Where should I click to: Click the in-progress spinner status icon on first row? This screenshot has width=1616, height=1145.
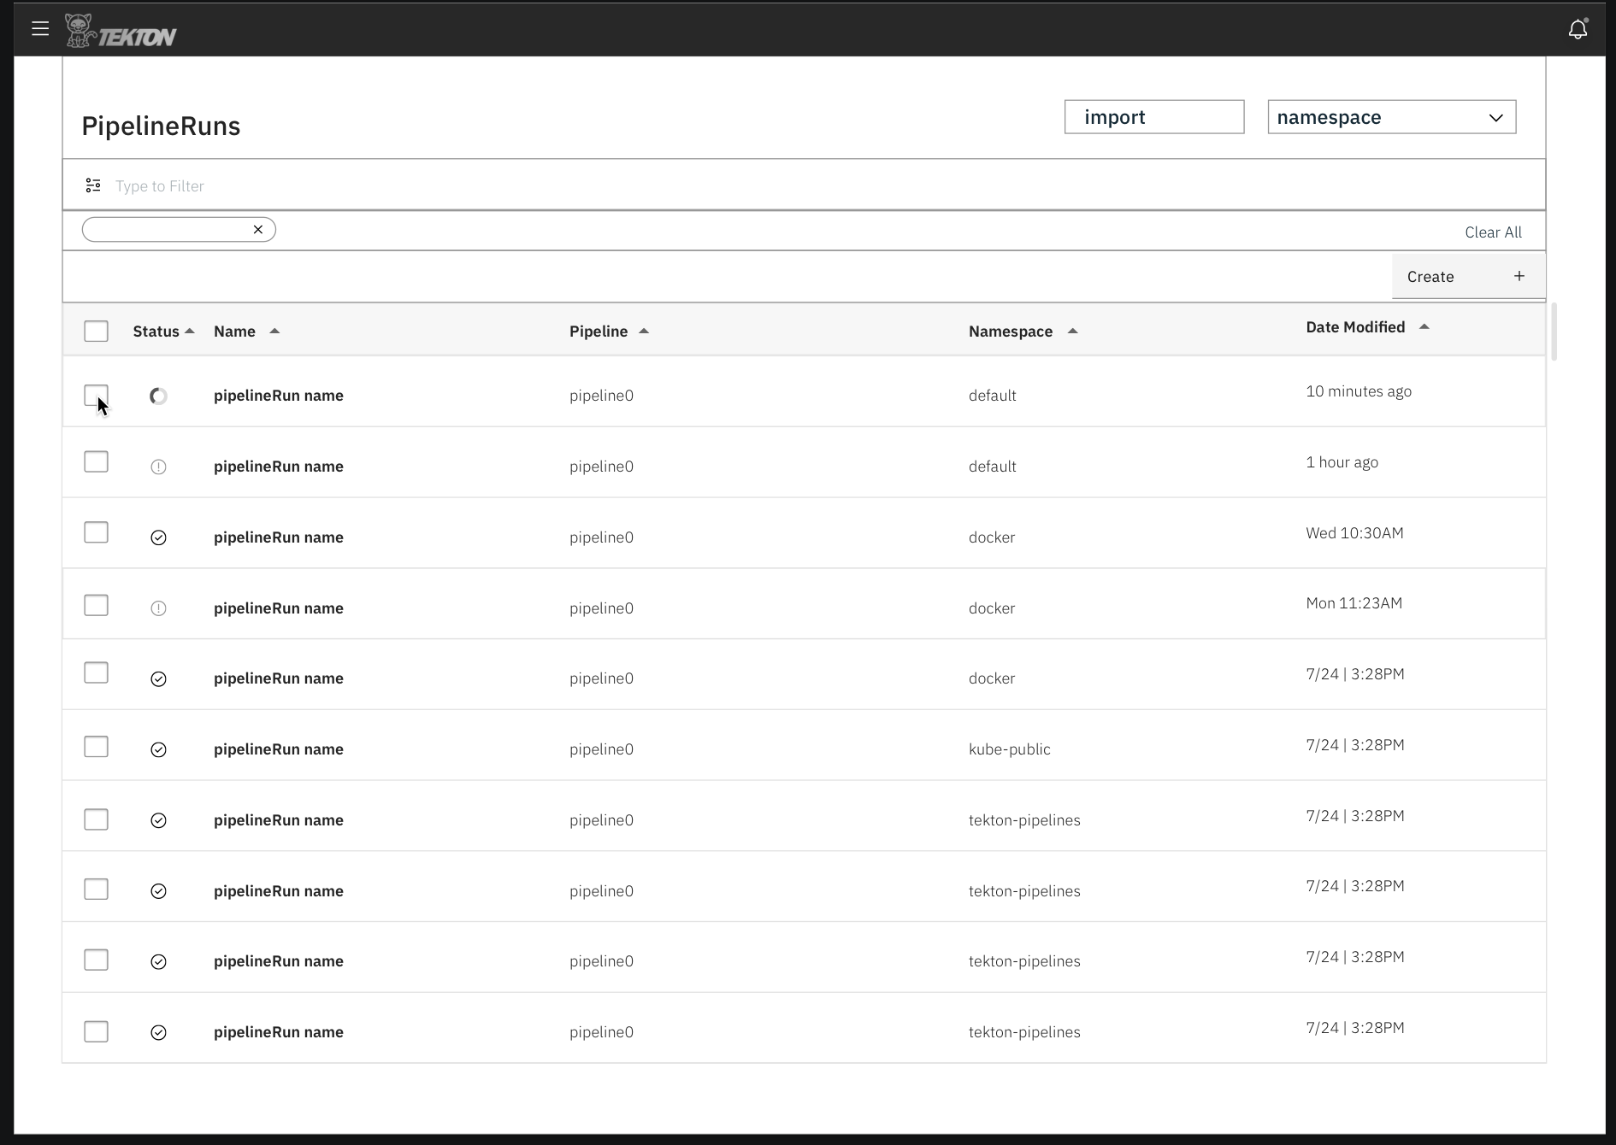click(x=158, y=396)
